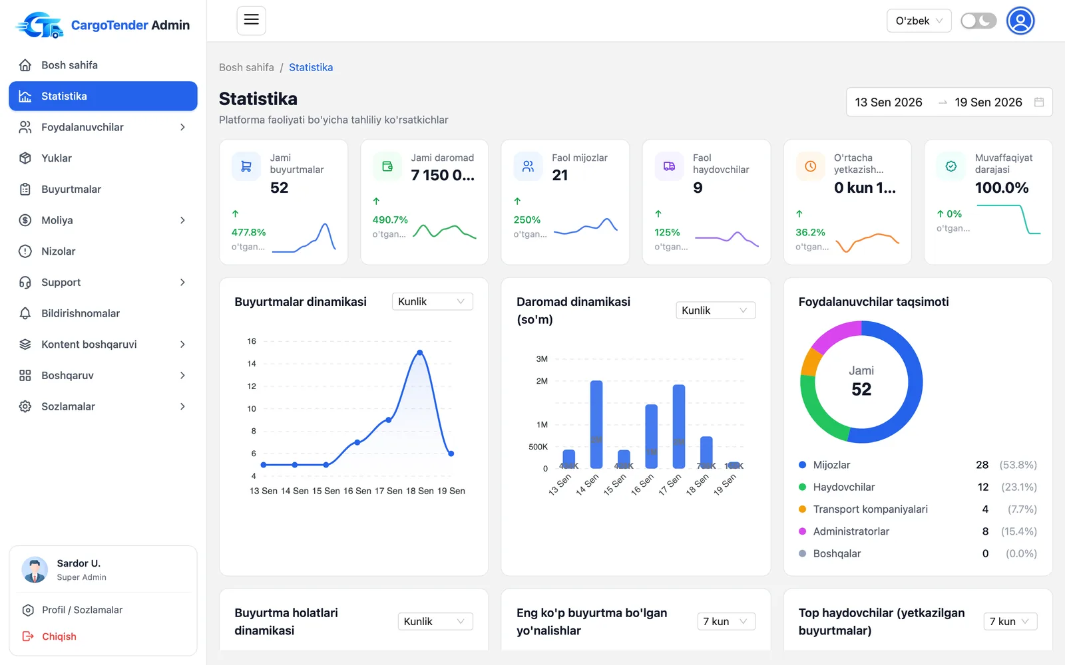The image size is (1065, 665).
Task: Expand the Sozlamalar submenu chevron
Action: (x=182, y=406)
